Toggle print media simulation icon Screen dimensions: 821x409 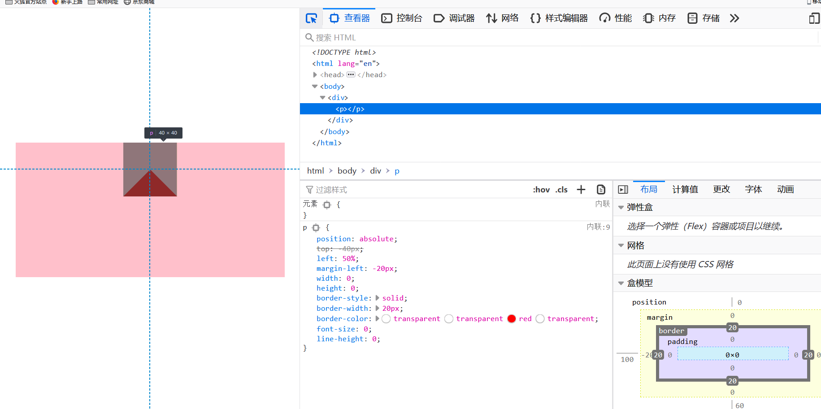click(601, 190)
